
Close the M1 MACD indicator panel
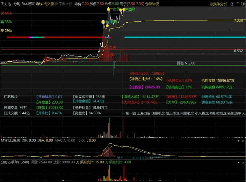click(x=243, y=141)
